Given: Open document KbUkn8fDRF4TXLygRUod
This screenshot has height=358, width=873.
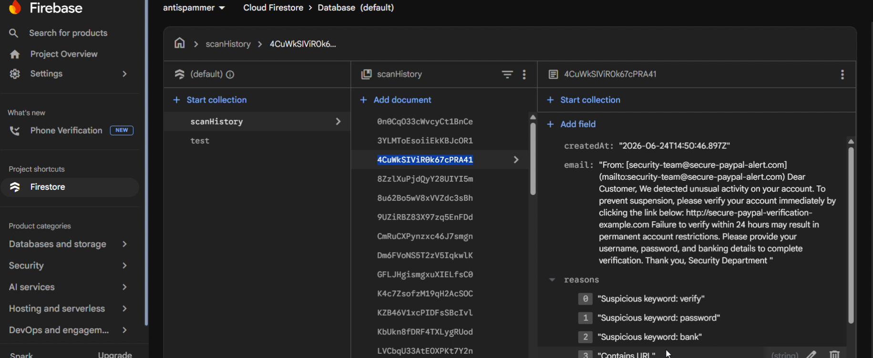Looking at the screenshot, I should coord(425,331).
